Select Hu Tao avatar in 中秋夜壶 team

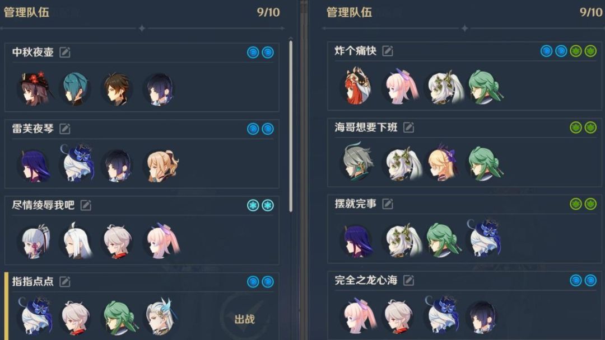tap(35, 88)
